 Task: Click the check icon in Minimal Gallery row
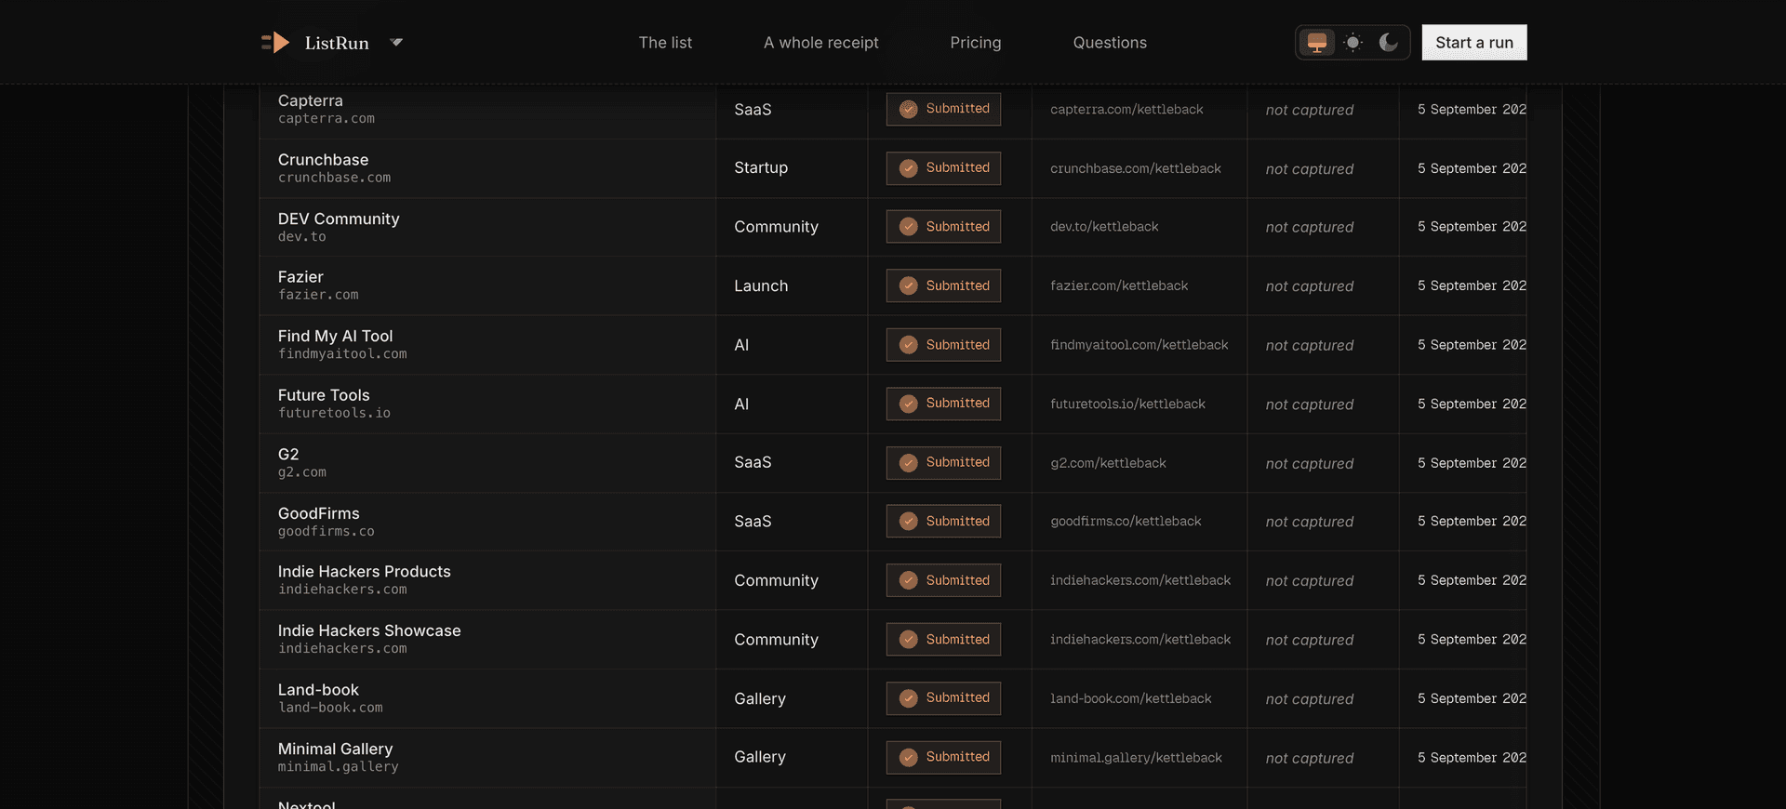(x=909, y=757)
